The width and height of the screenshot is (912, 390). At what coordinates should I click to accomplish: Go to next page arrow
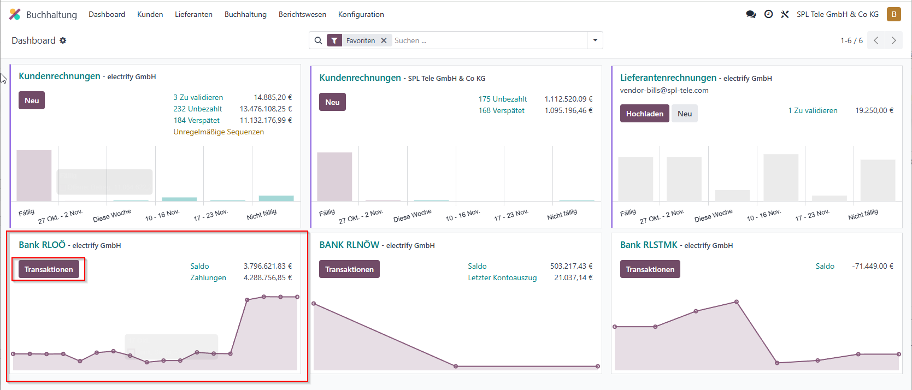[894, 40]
